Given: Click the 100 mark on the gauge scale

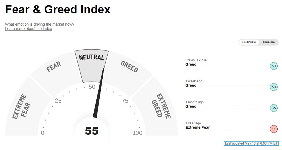Looking at the screenshot, I should pos(137,133).
